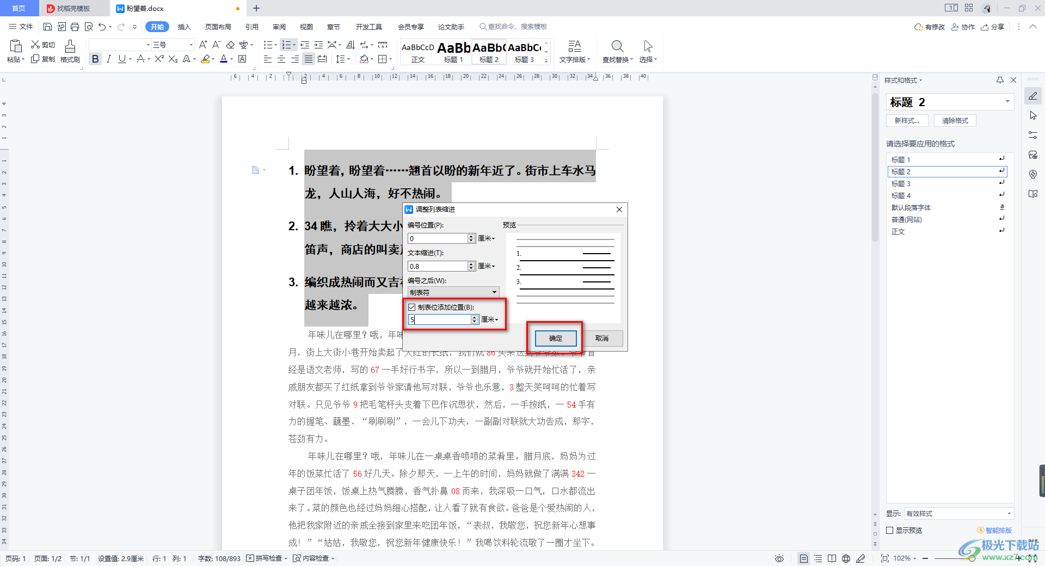Select 标题 3 in styles list
Image resolution: width=1045 pixels, height=566 pixels.
[947, 183]
